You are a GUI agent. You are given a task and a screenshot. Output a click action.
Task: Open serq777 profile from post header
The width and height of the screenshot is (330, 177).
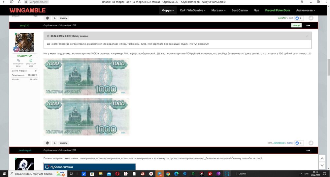(24, 25)
